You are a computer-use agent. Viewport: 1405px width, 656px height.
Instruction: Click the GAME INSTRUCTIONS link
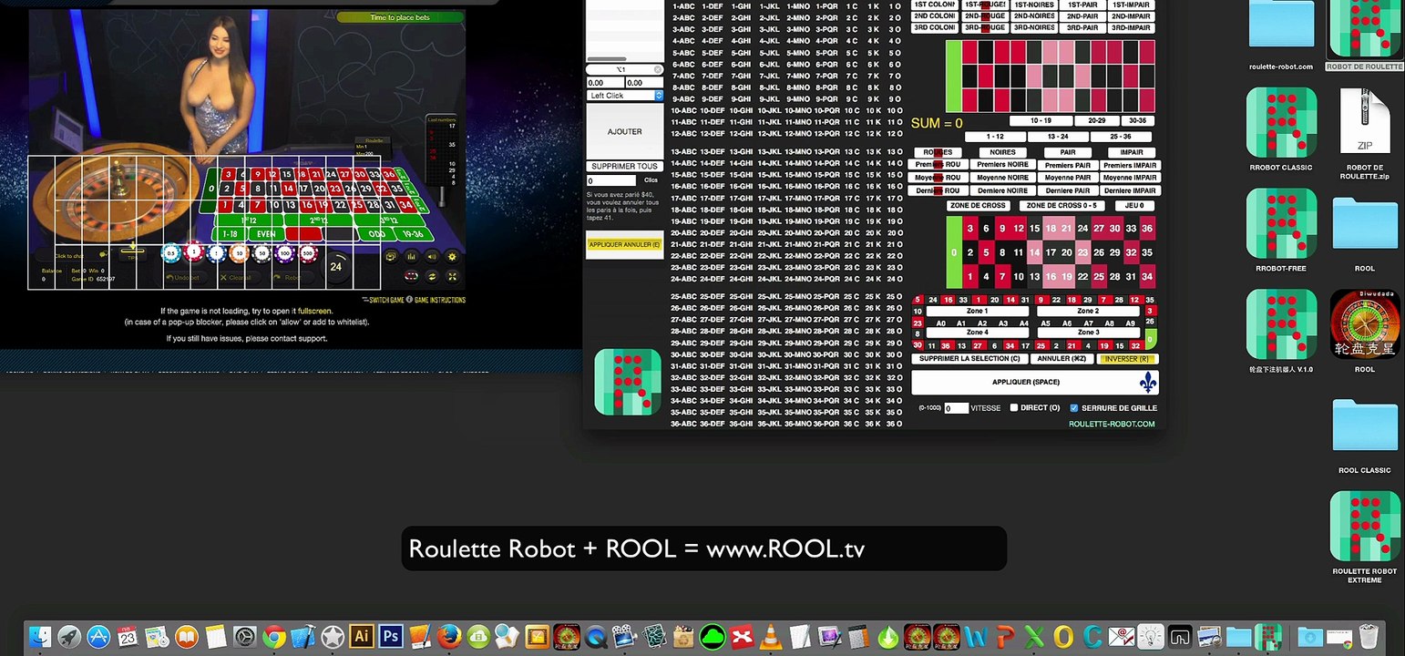440,300
